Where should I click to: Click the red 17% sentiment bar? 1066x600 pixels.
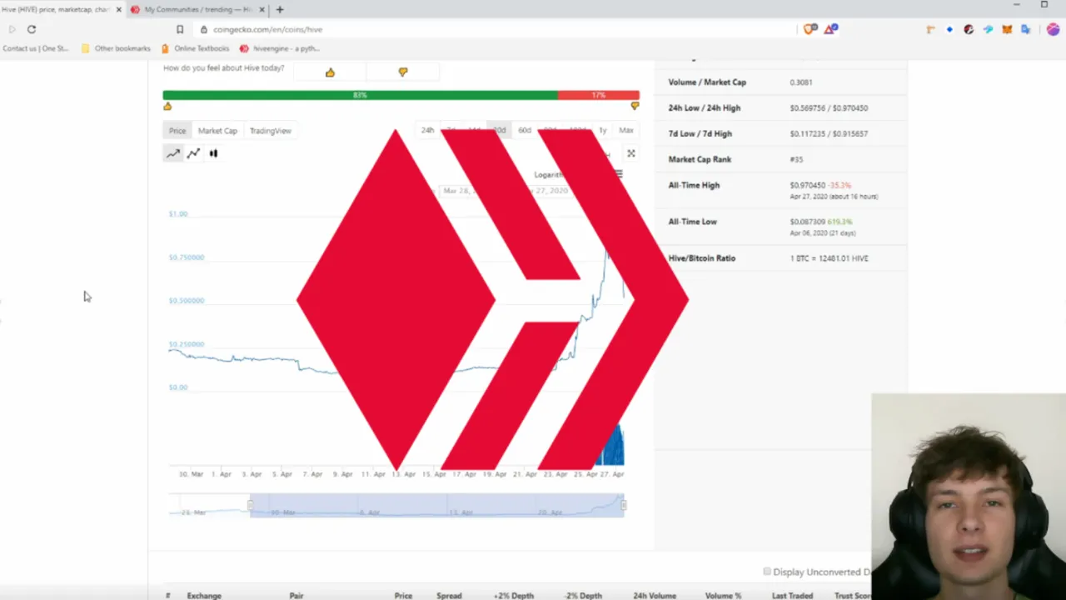point(599,95)
